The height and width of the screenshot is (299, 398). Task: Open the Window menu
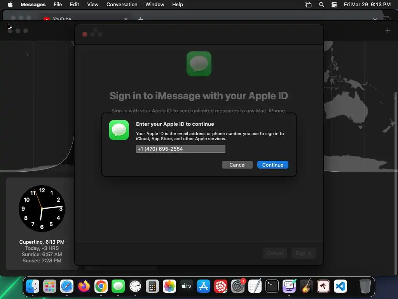point(155,5)
